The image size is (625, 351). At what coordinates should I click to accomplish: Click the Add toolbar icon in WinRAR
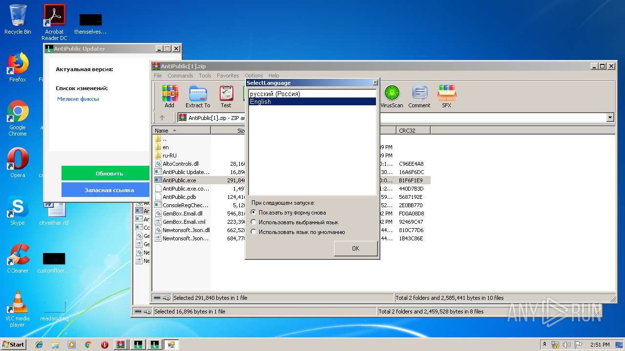click(169, 96)
